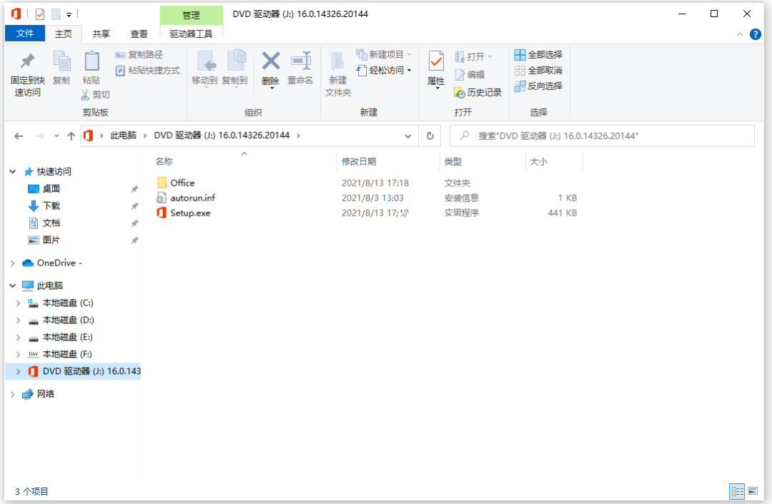Click the New folder icon in title bar
772x504 pixels.
[56, 14]
